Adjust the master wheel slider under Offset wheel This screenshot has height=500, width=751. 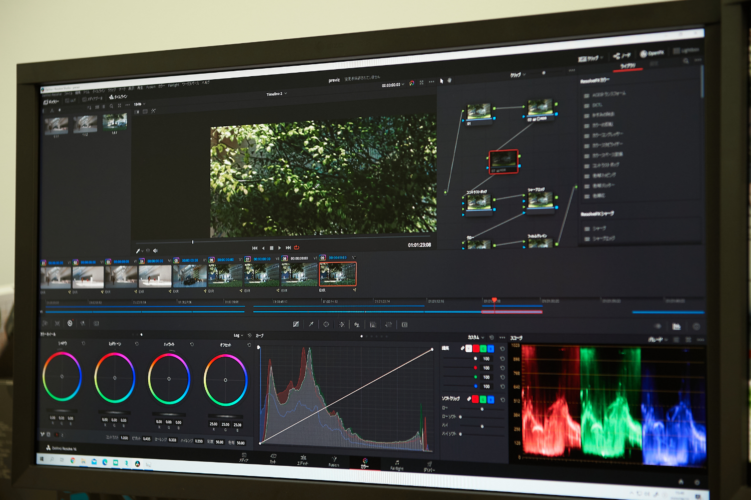[x=225, y=416]
